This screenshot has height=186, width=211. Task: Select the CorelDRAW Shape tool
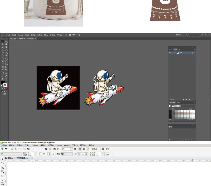pos(2,163)
